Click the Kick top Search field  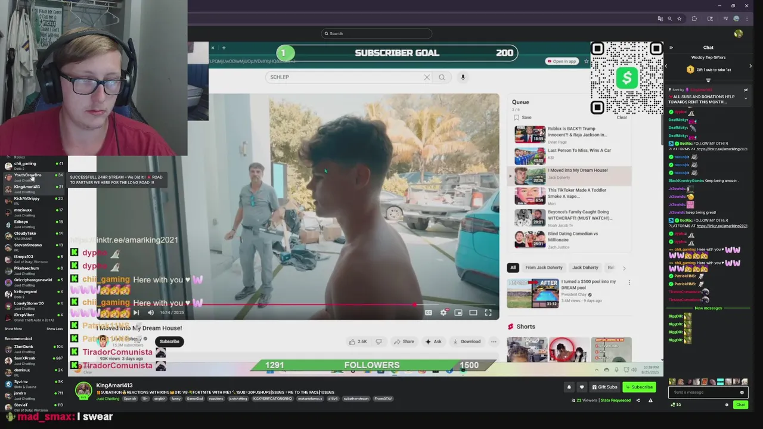tap(377, 33)
